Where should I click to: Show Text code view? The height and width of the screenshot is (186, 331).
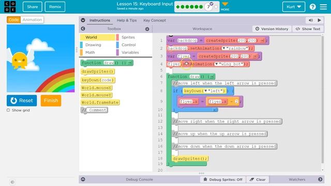pyautogui.click(x=308, y=29)
